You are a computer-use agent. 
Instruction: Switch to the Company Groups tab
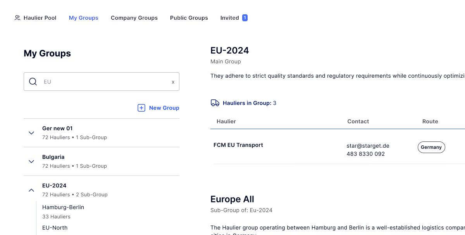(134, 17)
